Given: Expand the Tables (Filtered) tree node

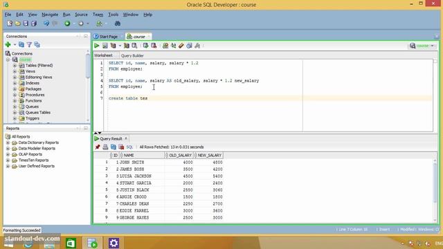Looking at the screenshot, I should [x=15, y=66].
